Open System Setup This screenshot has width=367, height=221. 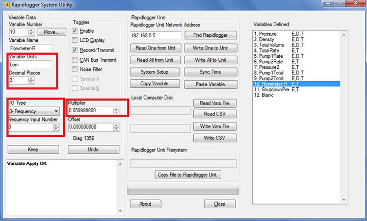pyautogui.click(x=155, y=72)
